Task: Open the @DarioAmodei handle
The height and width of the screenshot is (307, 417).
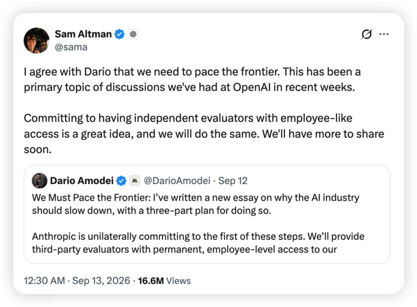Action: pyautogui.click(x=177, y=181)
